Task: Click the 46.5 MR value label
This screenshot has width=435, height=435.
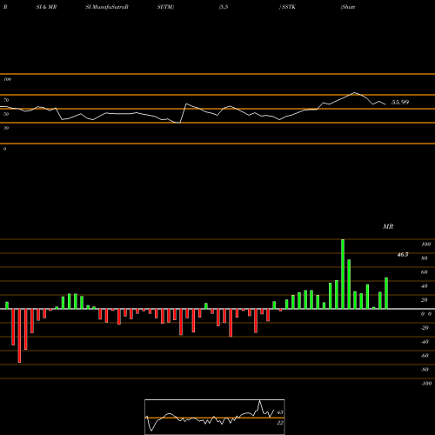Action: click(x=403, y=255)
